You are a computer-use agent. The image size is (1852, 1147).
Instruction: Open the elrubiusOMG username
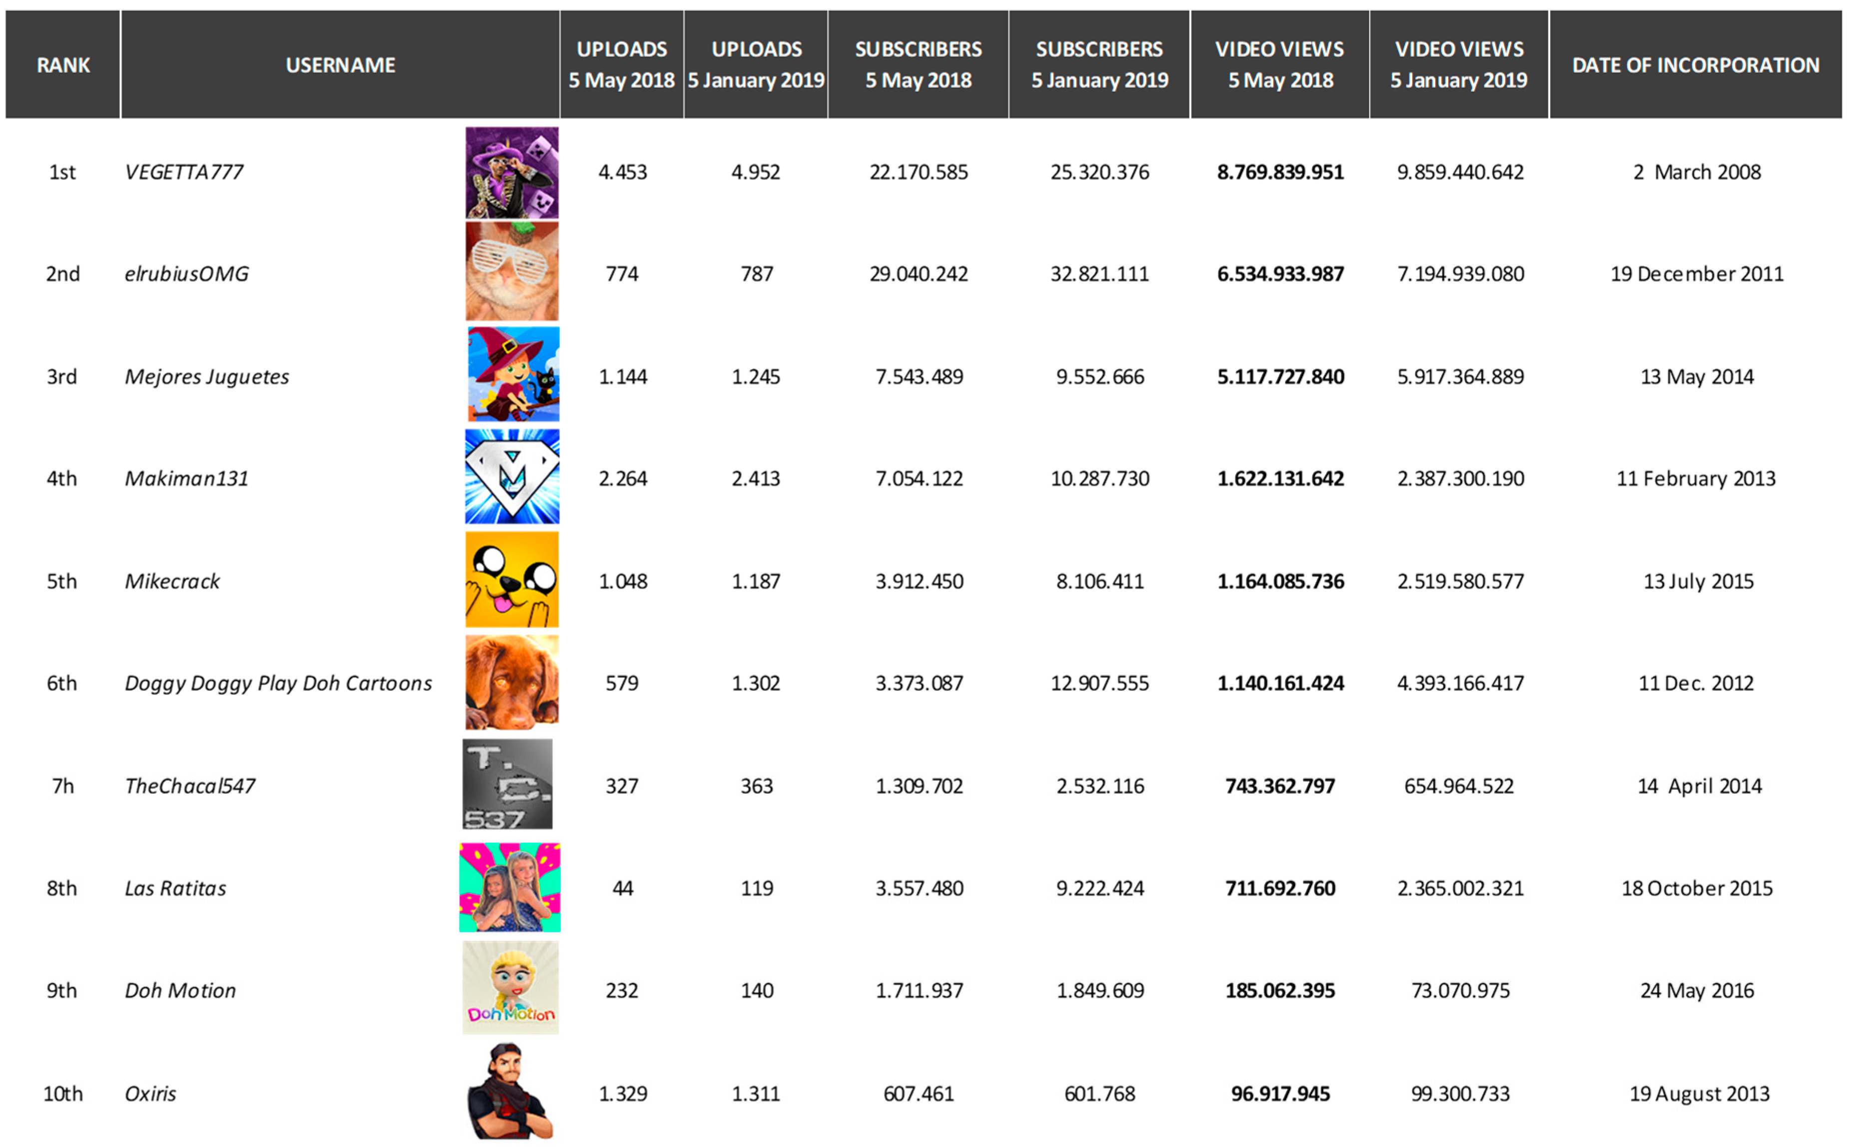click(186, 274)
